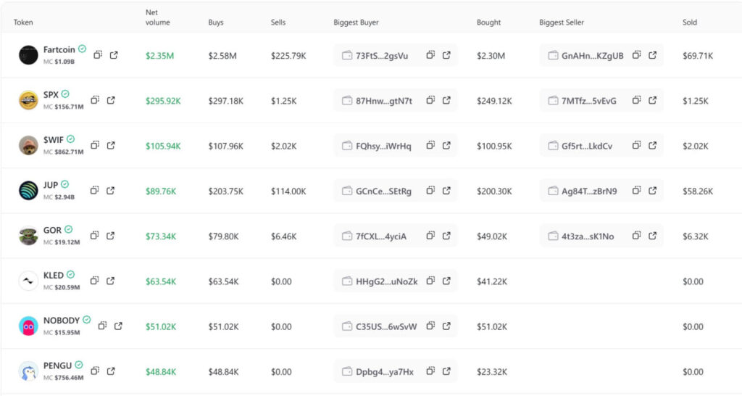Viewport: 742px width, 396px height.
Task: Open PENGU token external link
Action: (x=111, y=371)
